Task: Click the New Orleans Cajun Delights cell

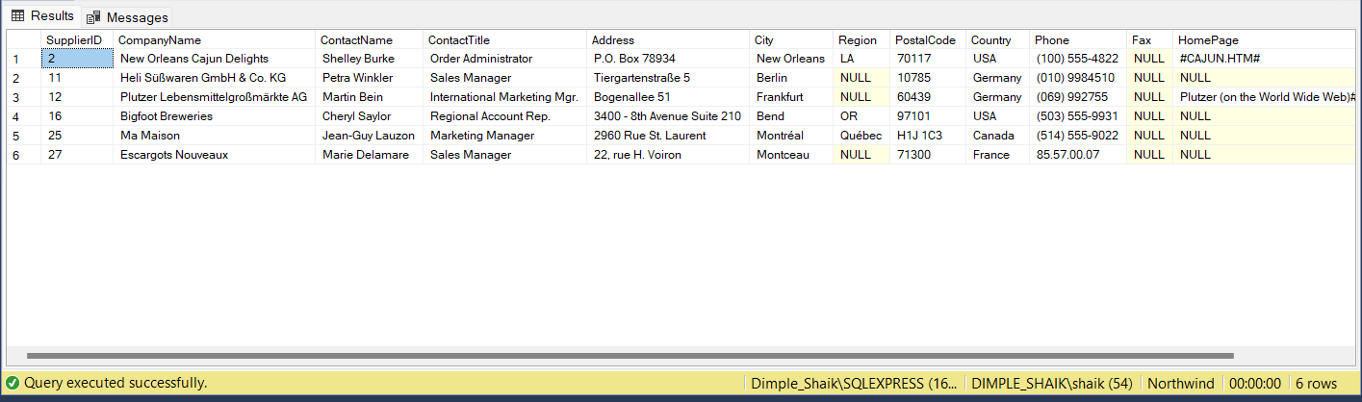Action: pyautogui.click(x=193, y=59)
